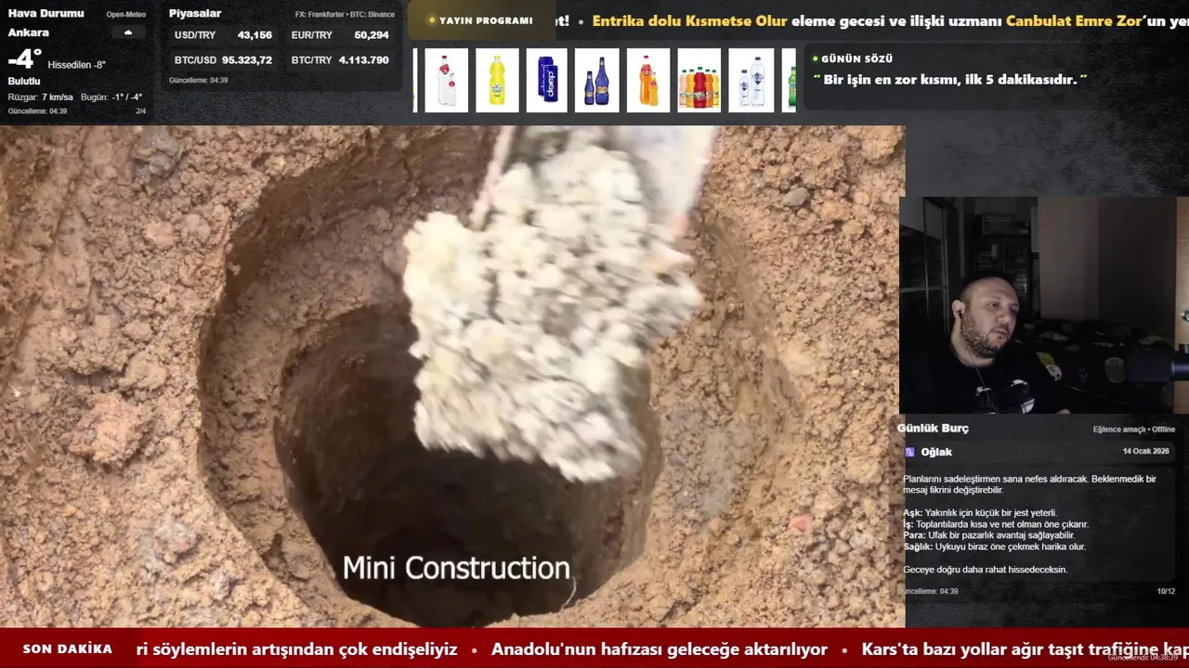
Task: Click the horoscope page counter 10/12
Action: 1166,591
